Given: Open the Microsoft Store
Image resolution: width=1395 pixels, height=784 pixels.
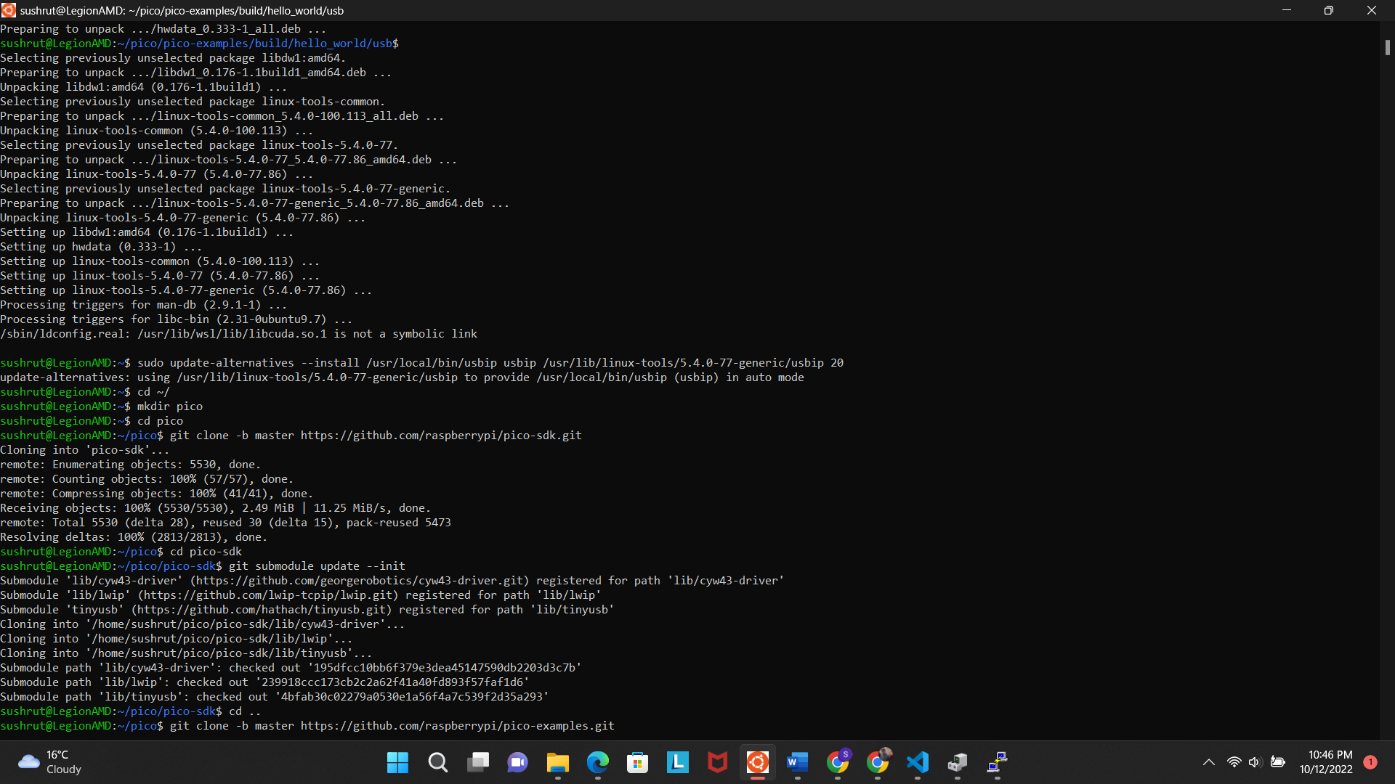Looking at the screenshot, I should [637, 762].
